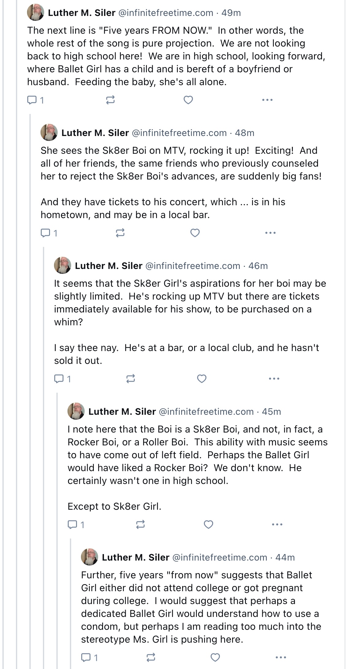Image resolution: width=360 pixels, height=669 pixels.
Task: Open the @infinitefreetime.com handle on the 46m post
Action: [x=193, y=266]
